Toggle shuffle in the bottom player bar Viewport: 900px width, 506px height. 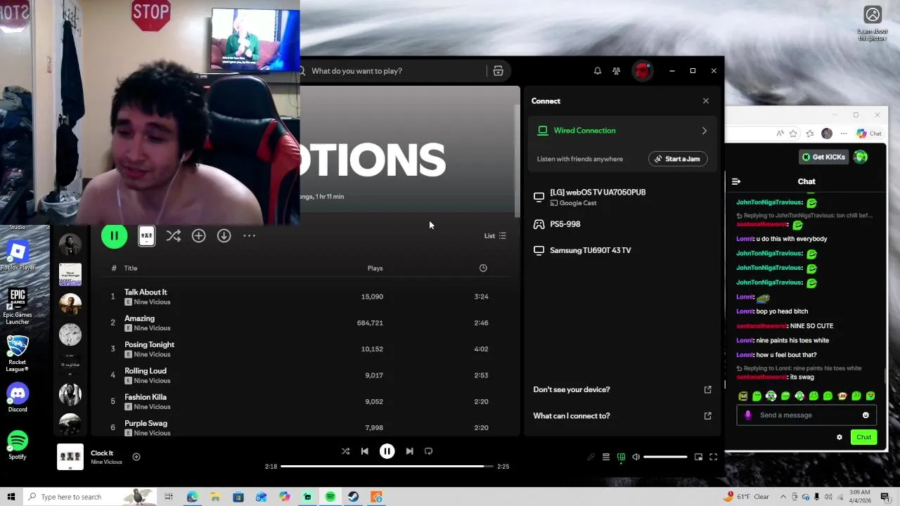click(345, 451)
